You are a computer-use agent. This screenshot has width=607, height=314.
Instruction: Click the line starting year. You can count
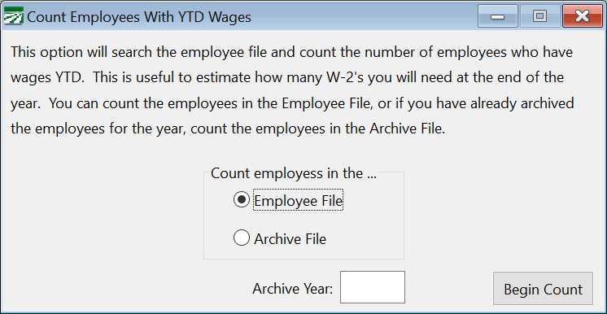(x=292, y=103)
